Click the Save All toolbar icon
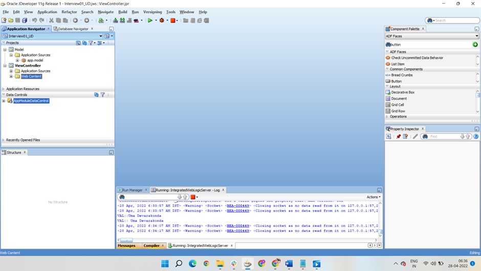 25,20
